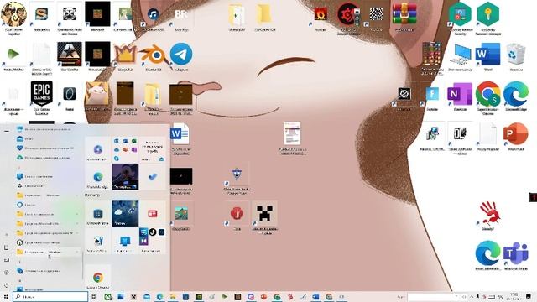
Task: Expand Start menu hamburger navigation
Action: [x=6, y=131]
